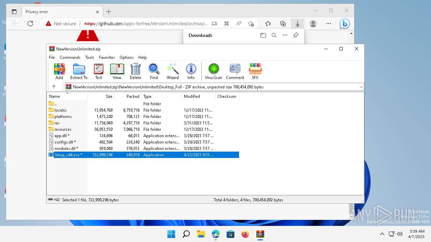Click the Bing chat icon in Edge
This screenshot has height=242, width=431.
[x=344, y=24]
